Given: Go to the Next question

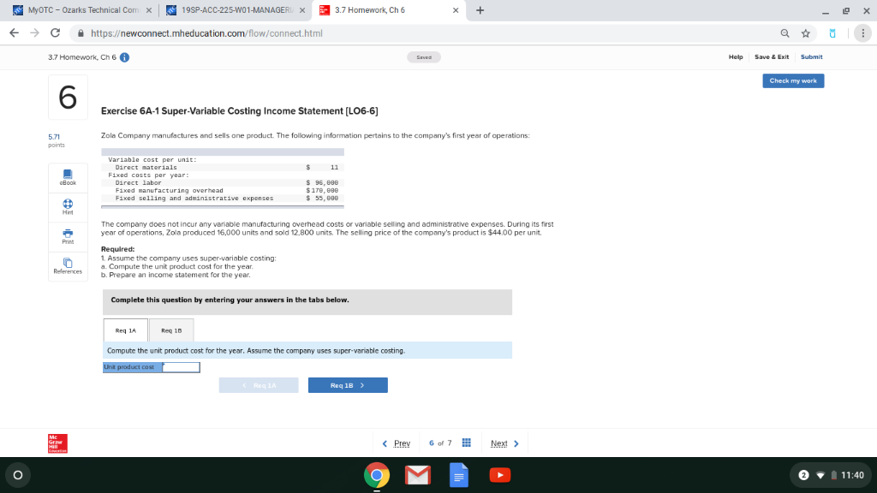Looking at the screenshot, I should coord(504,443).
